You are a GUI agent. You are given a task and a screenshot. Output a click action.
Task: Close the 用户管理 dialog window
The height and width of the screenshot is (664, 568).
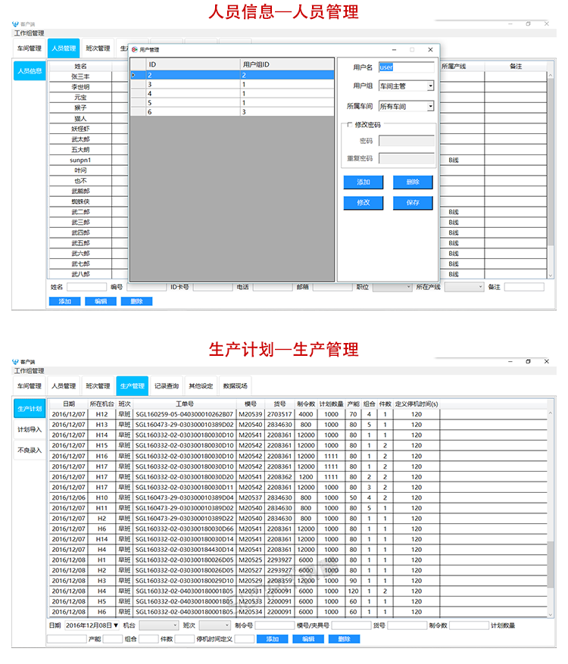(x=430, y=49)
